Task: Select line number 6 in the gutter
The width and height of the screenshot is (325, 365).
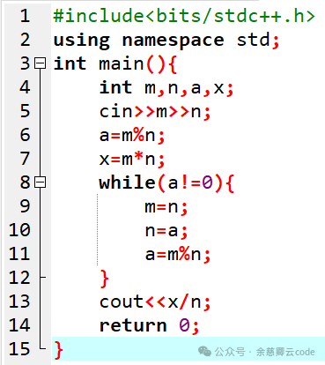Action: point(25,135)
